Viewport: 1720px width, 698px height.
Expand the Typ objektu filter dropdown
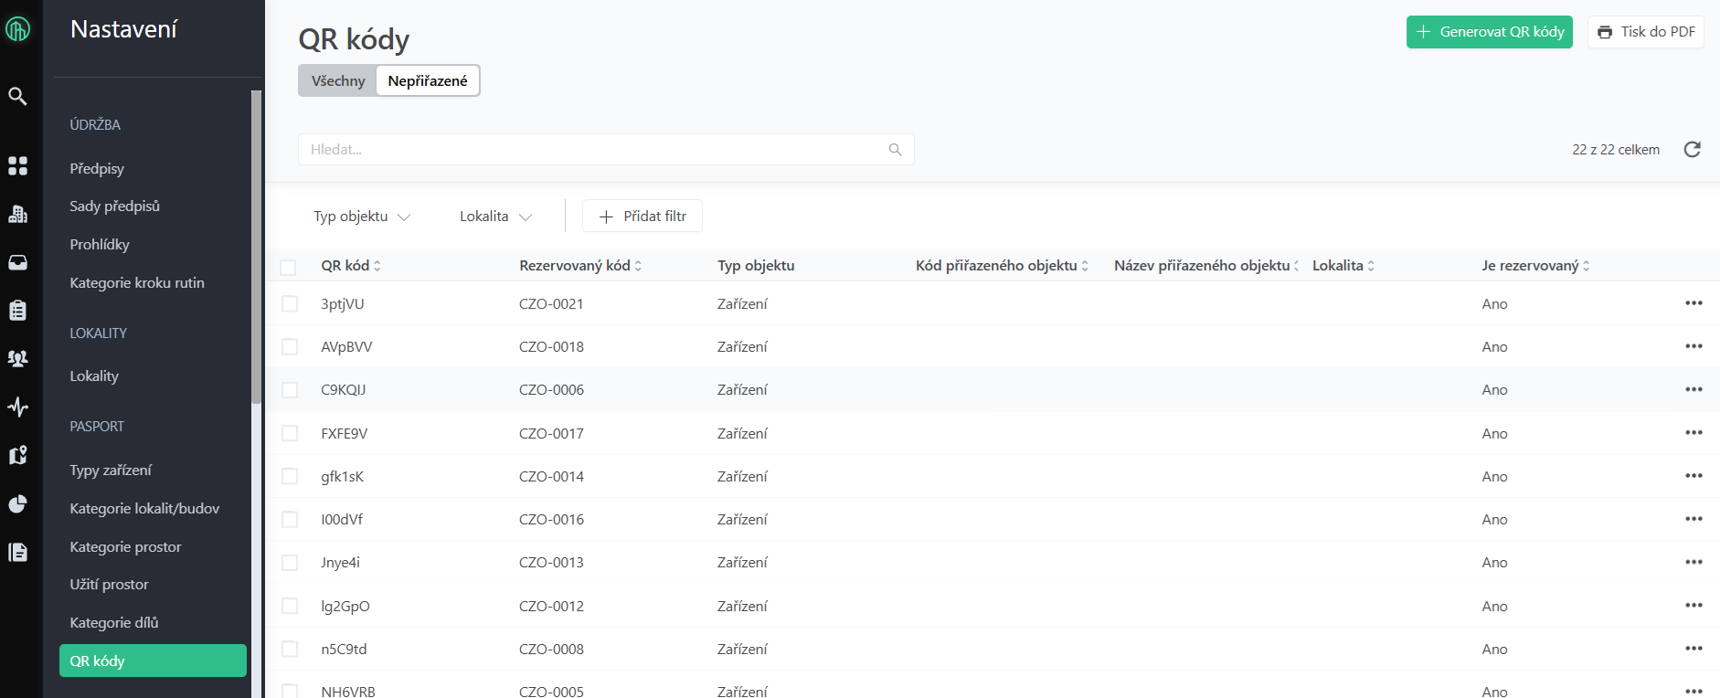pyautogui.click(x=362, y=217)
